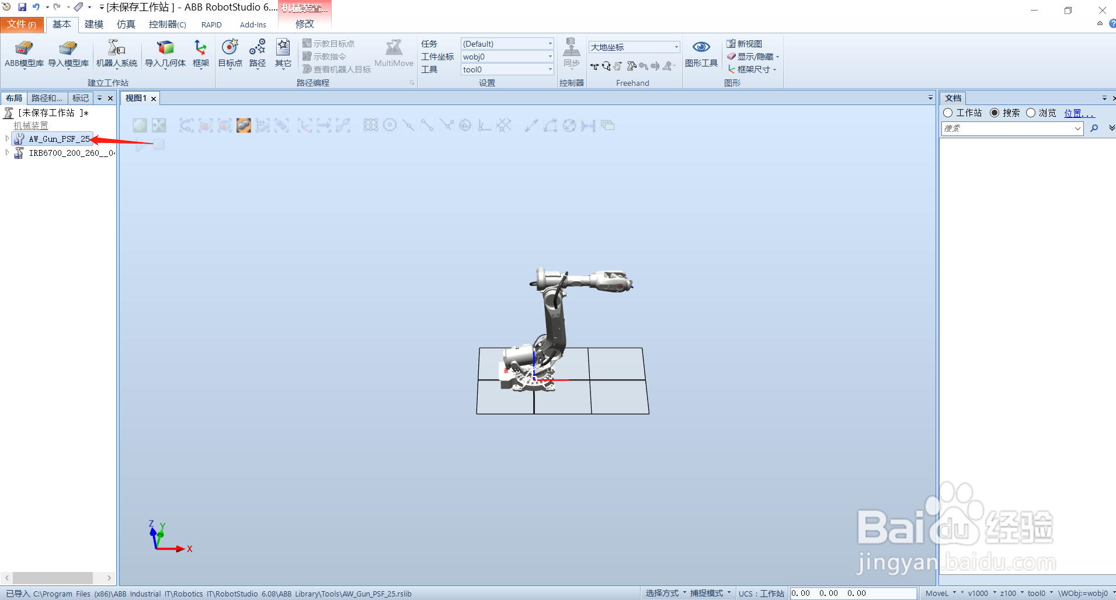
Task: Switch to the 路径和... panel tab
Action: click(47, 98)
